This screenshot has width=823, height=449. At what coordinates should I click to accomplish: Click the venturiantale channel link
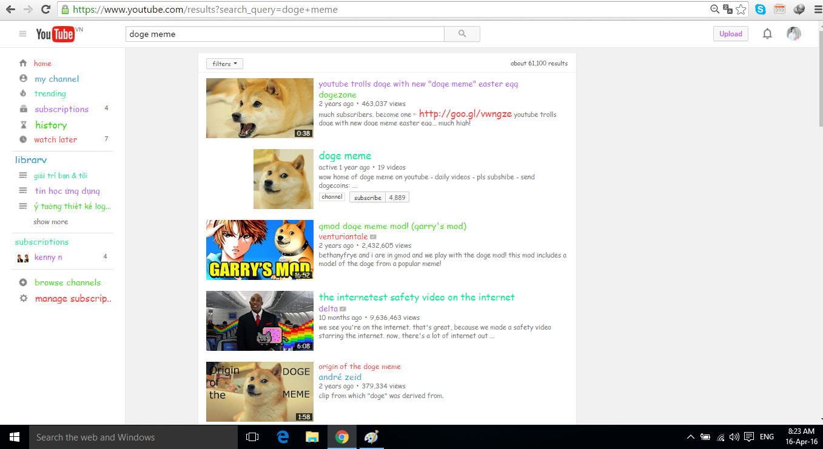(343, 236)
